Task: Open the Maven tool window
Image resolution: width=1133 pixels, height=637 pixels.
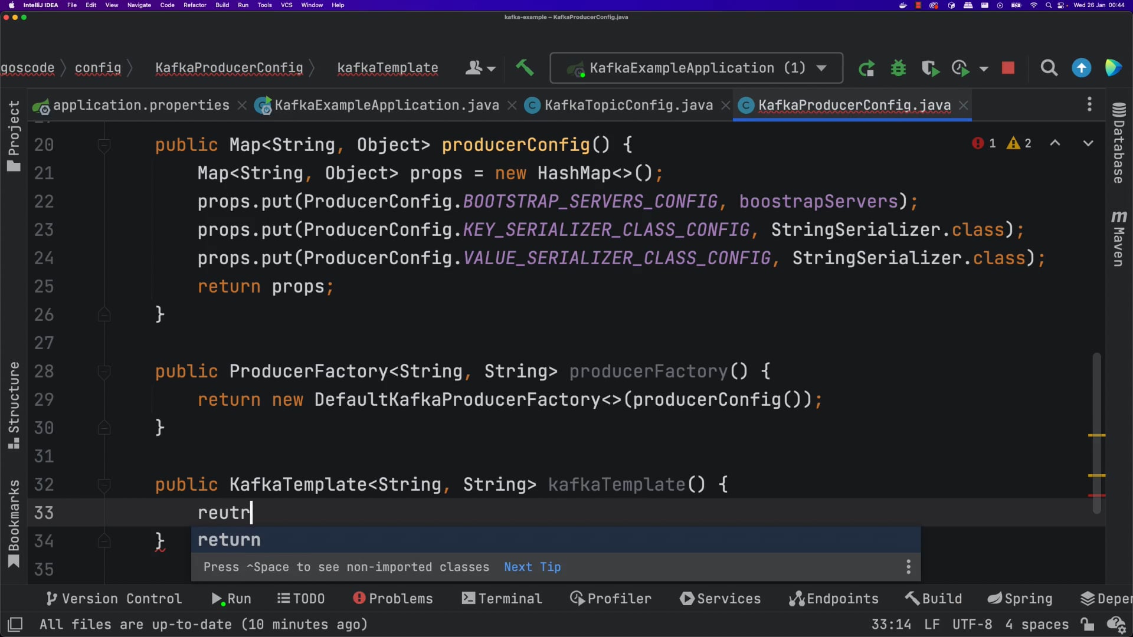Action: [1121, 236]
